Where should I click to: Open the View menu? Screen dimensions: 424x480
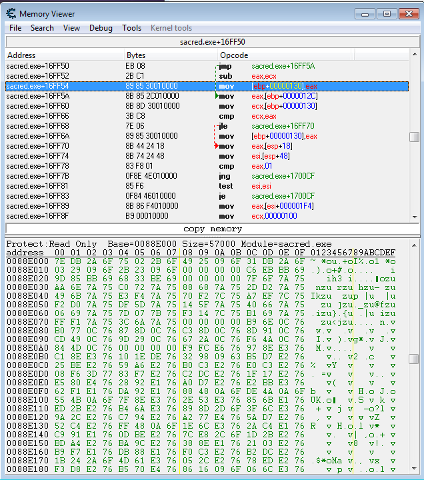tap(71, 28)
